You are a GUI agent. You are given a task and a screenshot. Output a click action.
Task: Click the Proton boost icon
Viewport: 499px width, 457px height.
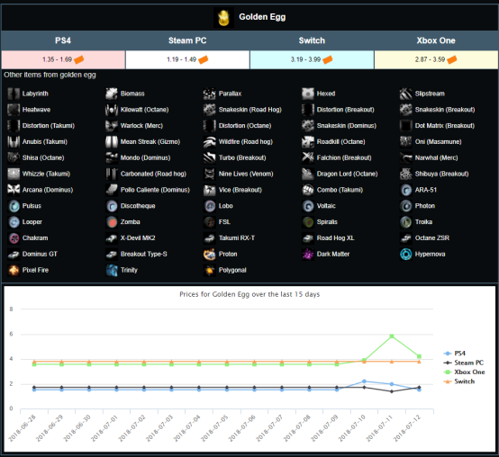[x=210, y=254]
